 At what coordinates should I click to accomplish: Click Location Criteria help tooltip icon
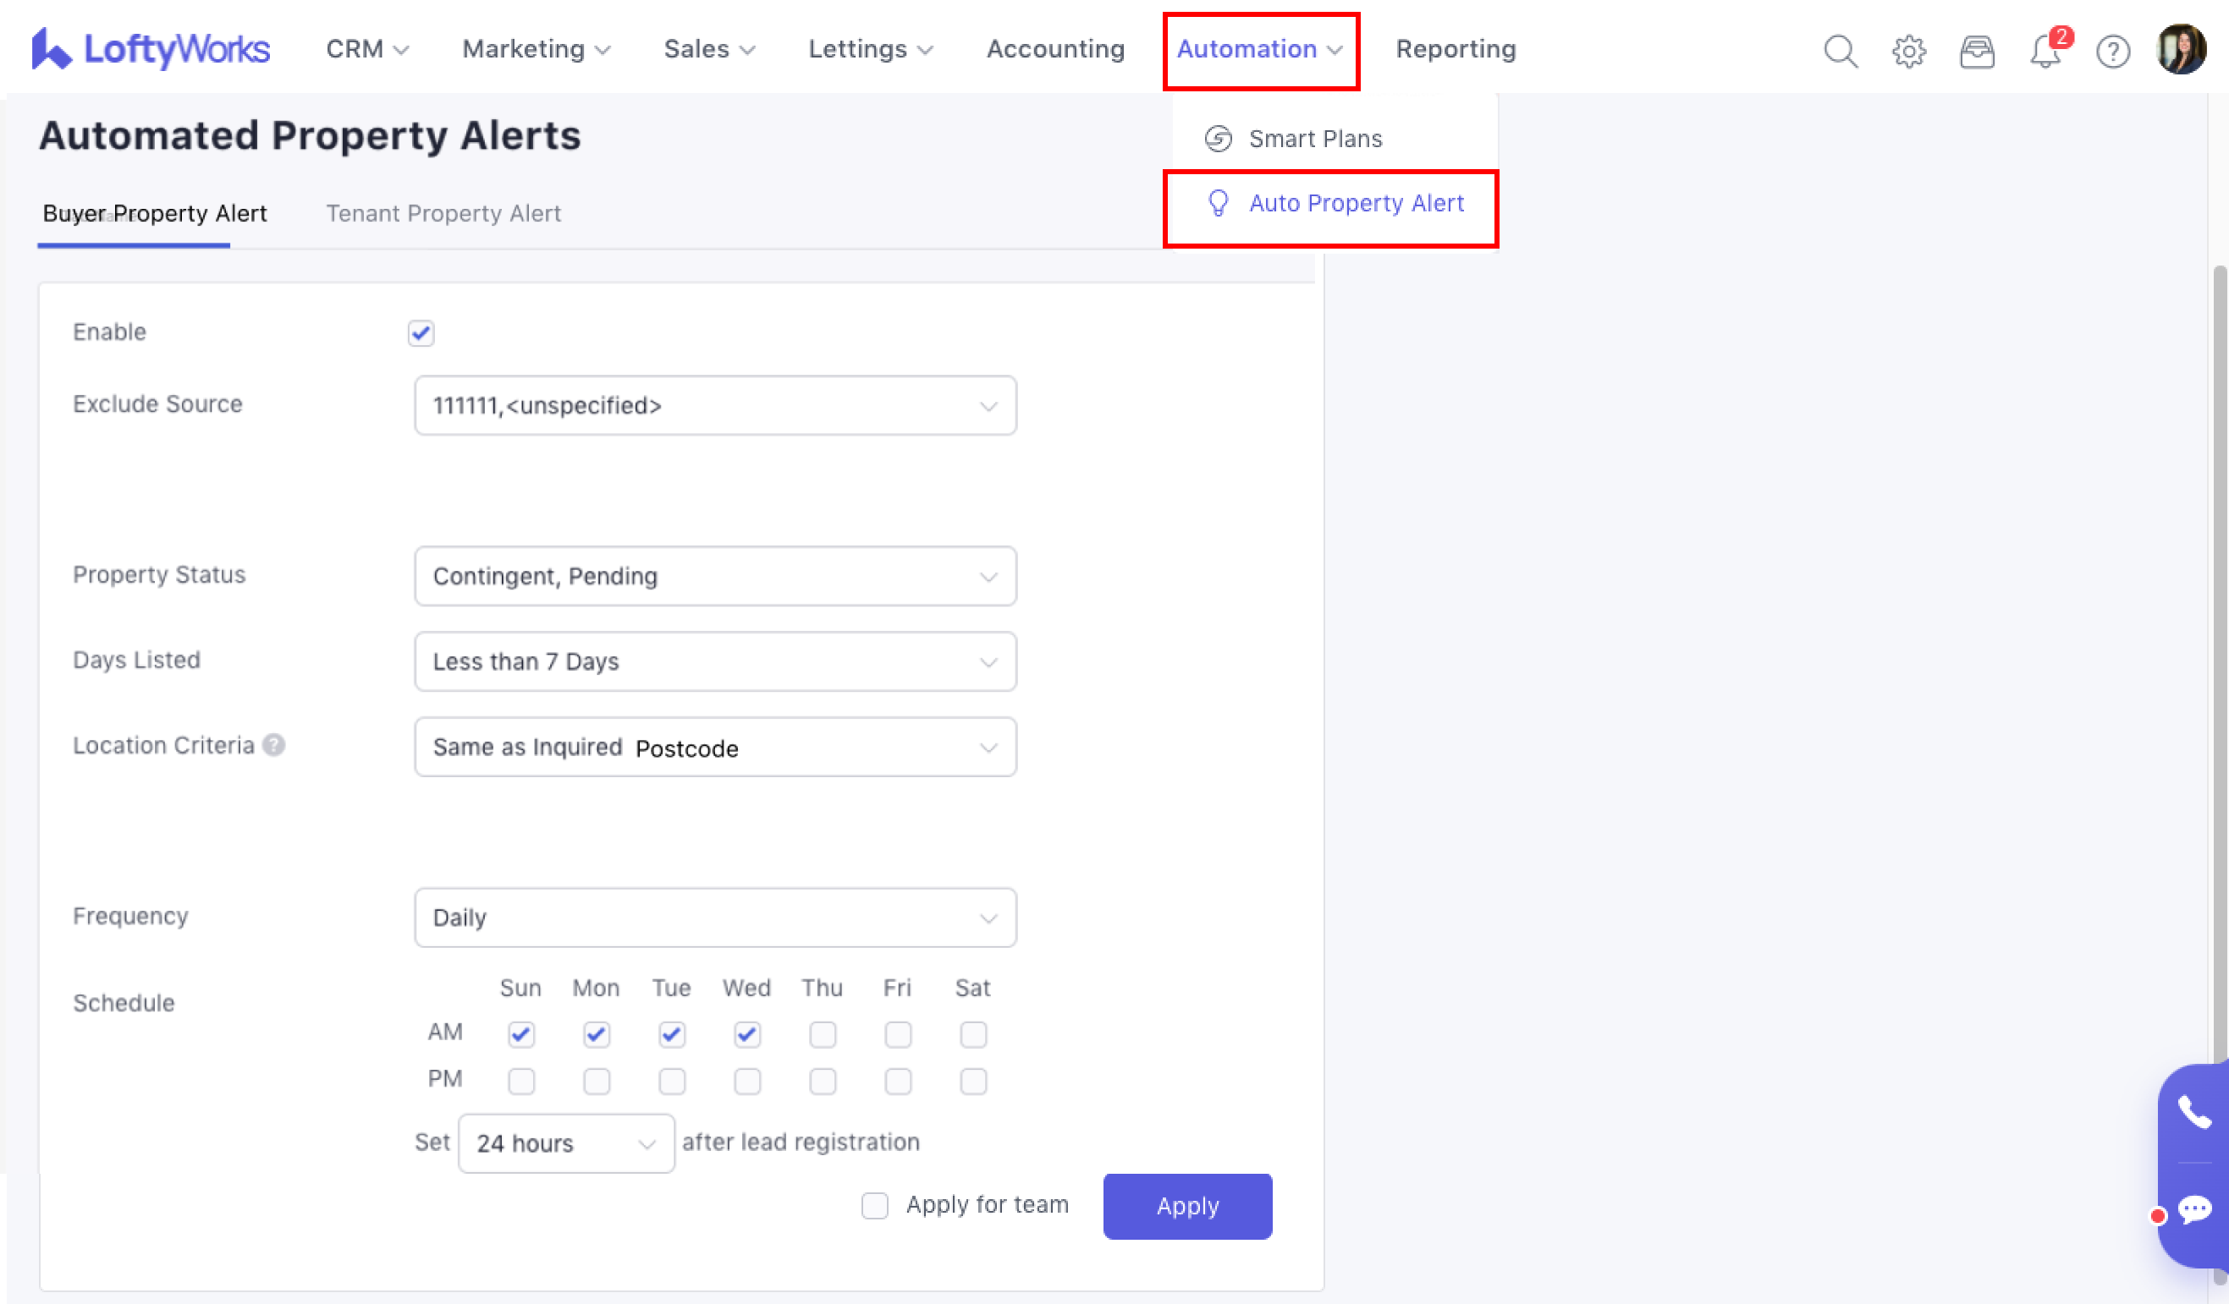pyautogui.click(x=274, y=745)
